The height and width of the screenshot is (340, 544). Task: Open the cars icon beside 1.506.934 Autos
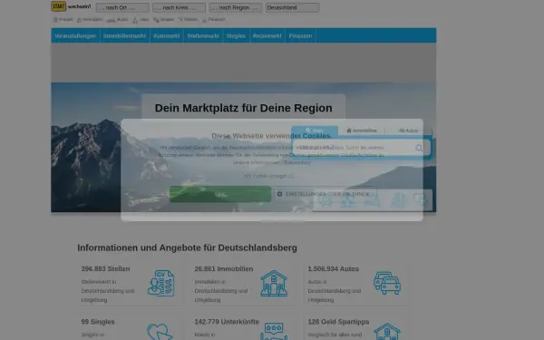(x=387, y=283)
